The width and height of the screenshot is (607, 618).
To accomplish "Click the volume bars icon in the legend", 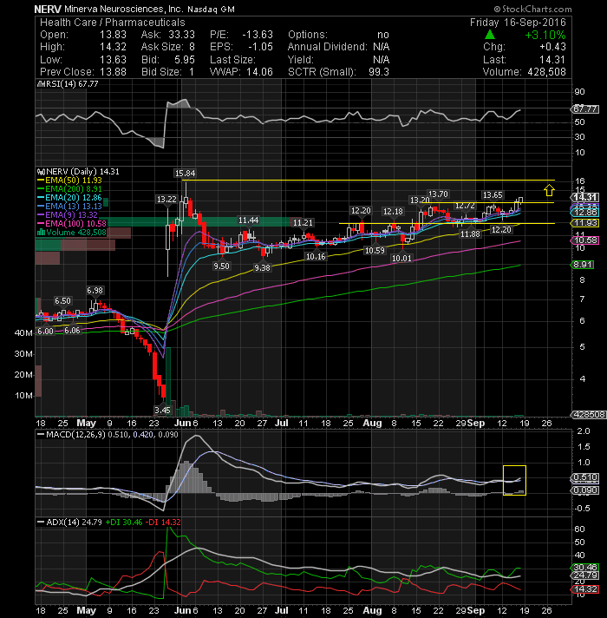I will [41, 232].
